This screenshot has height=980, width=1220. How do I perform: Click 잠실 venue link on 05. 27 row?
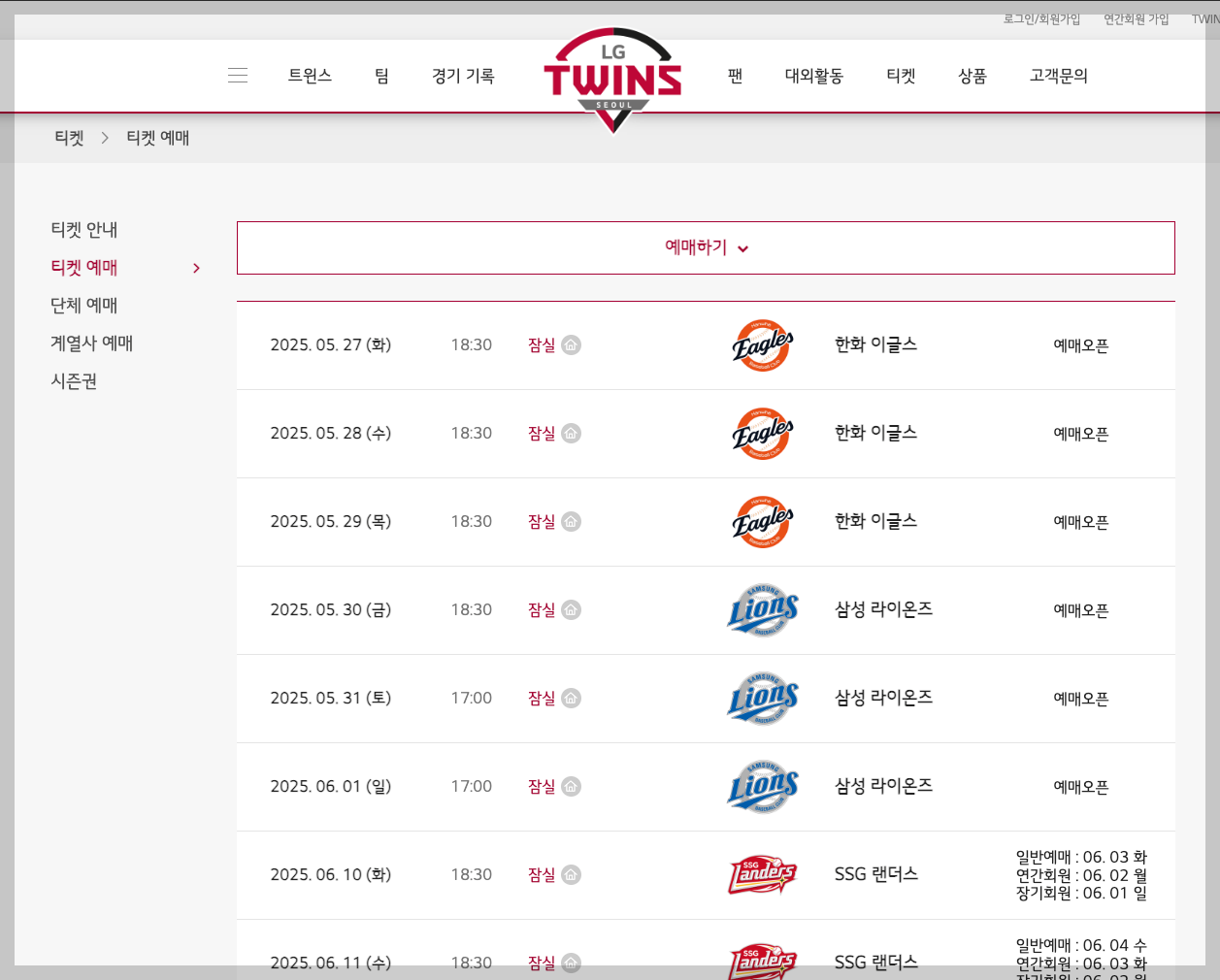coord(542,345)
